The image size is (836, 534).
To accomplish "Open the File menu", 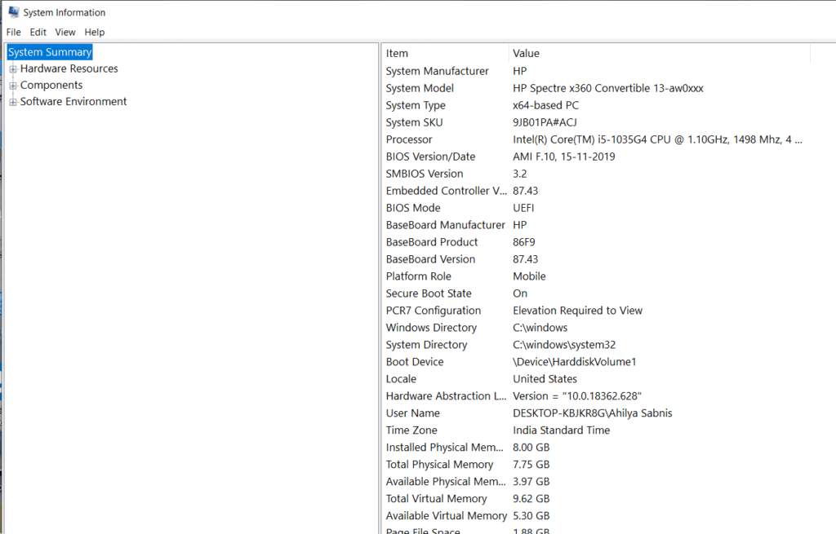I will [13, 33].
